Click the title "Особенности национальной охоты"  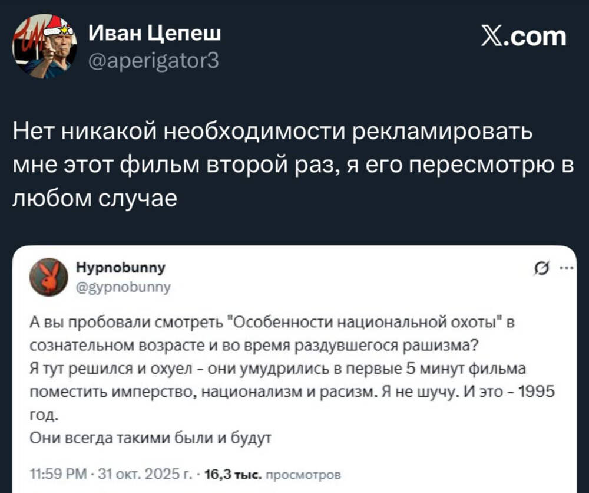[x=363, y=322]
